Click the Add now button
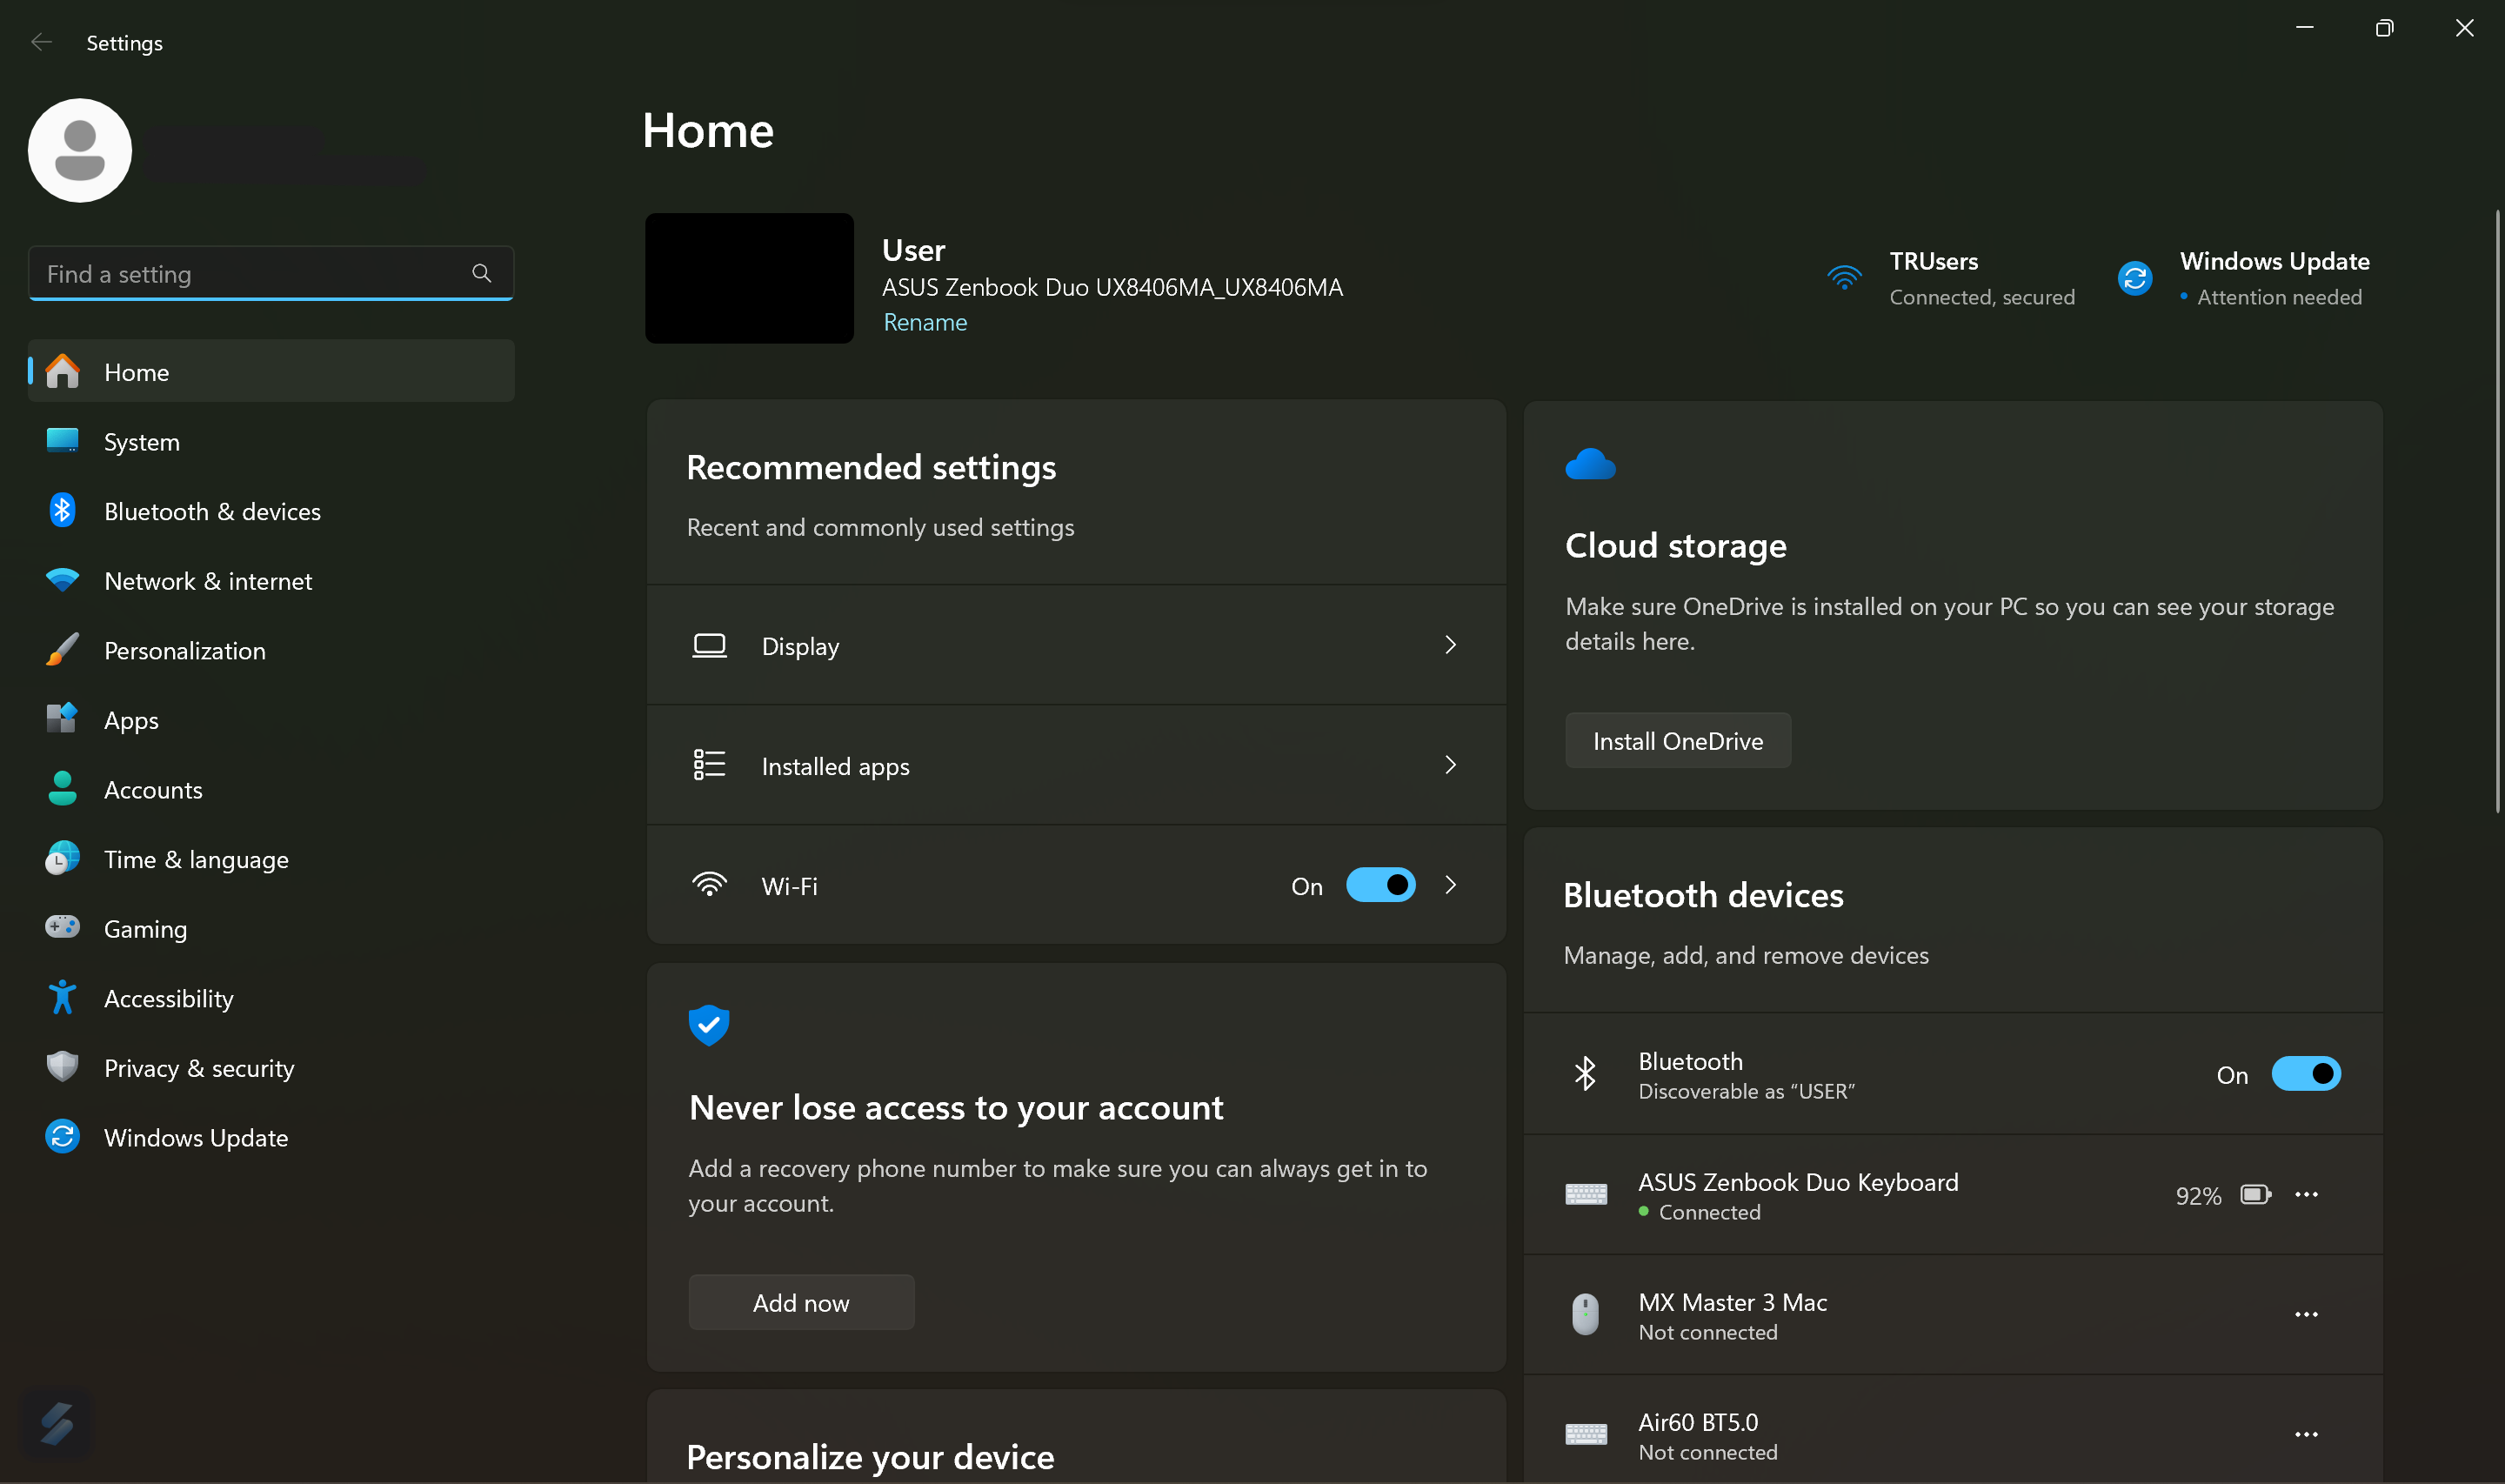Screen dimensions: 2505x1484 801,1303
